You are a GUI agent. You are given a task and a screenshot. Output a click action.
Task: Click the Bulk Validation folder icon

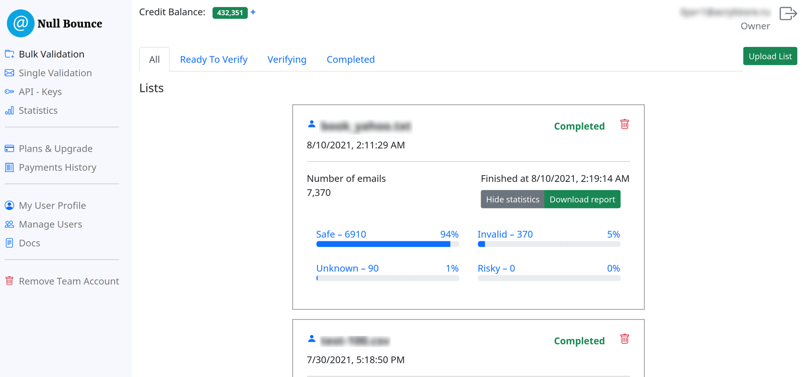9,54
